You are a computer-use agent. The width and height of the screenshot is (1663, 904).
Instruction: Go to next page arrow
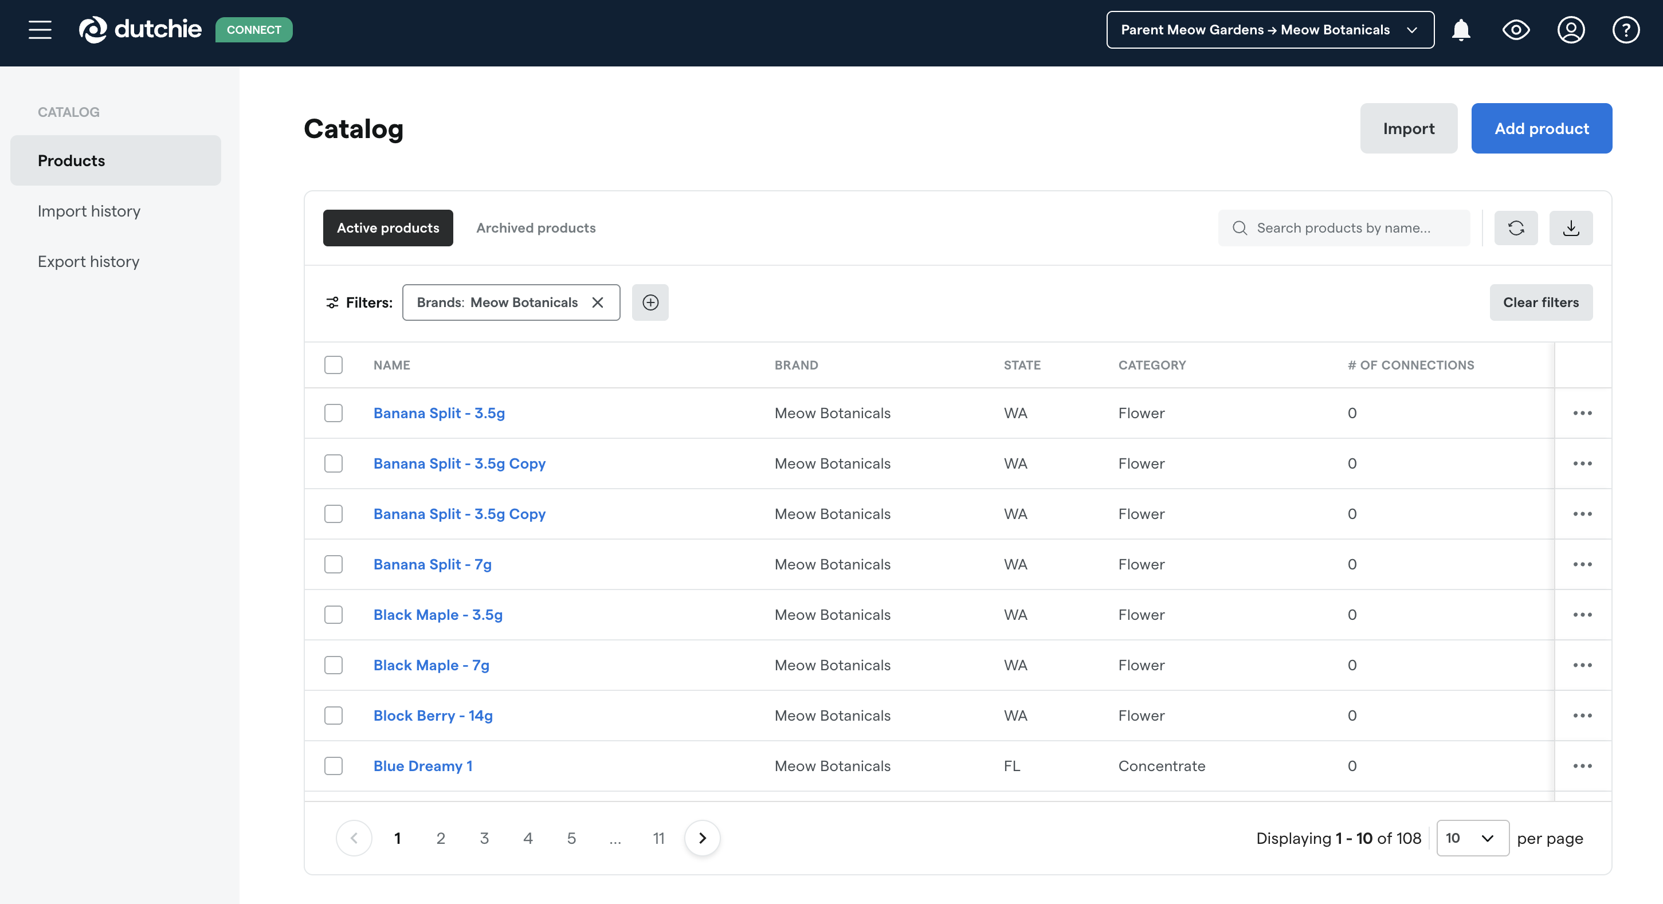[x=703, y=838]
